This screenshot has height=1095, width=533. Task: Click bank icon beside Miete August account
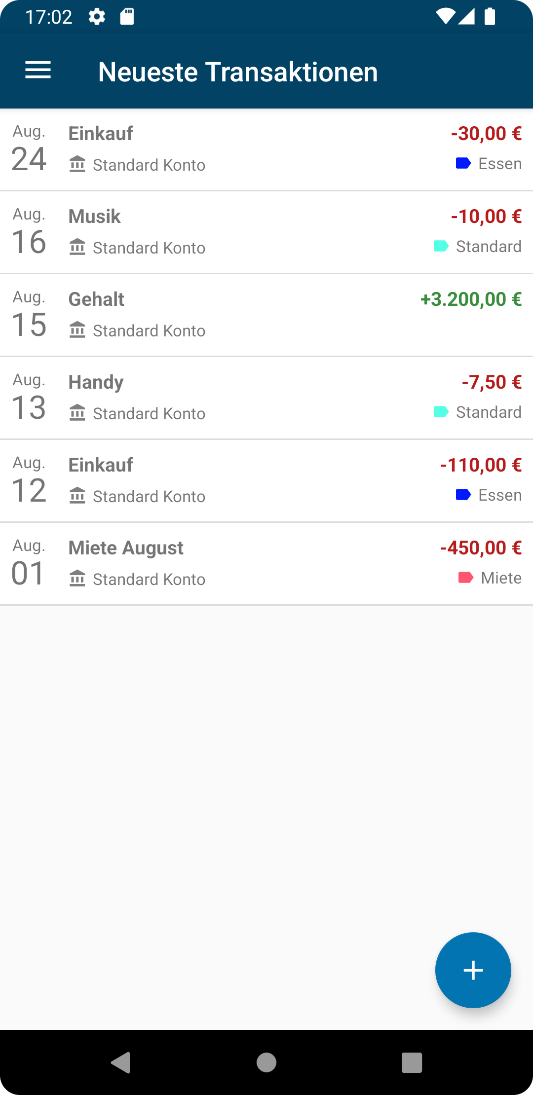coord(77,579)
